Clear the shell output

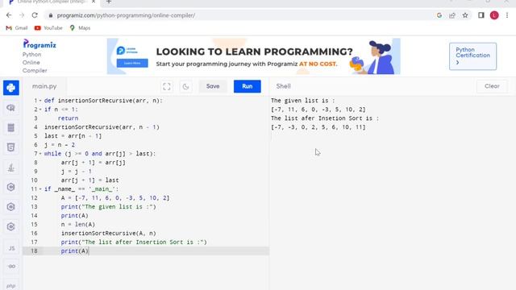[x=492, y=86]
